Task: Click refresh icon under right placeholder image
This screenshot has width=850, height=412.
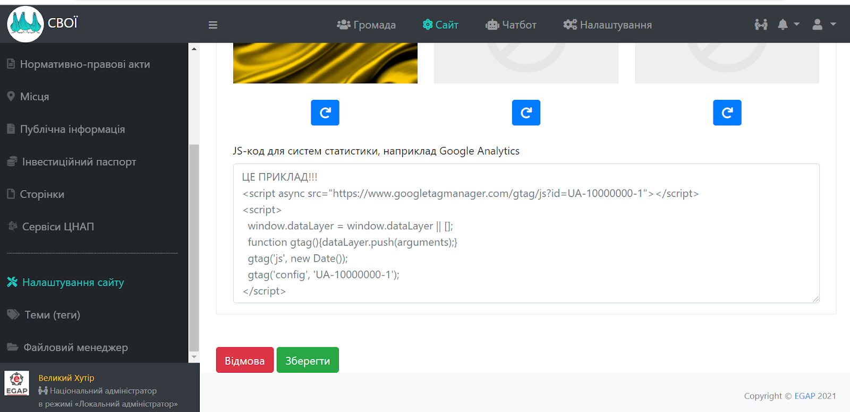Action: [x=727, y=113]
